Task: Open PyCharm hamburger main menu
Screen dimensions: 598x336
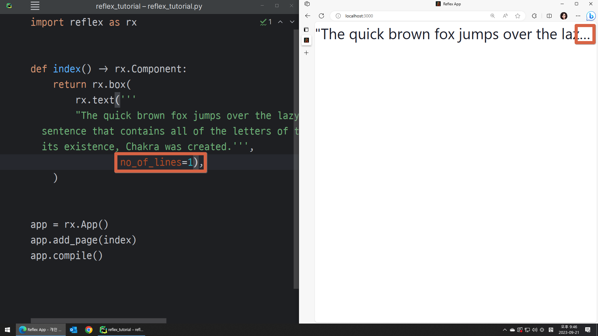Action: click(35, 6)
